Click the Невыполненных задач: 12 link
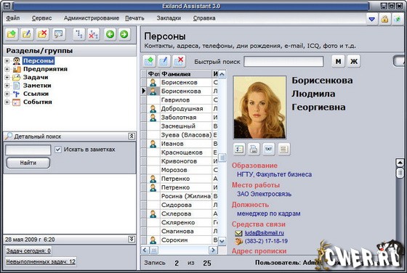The image size is (407, 273). click(x=41, y=261)
